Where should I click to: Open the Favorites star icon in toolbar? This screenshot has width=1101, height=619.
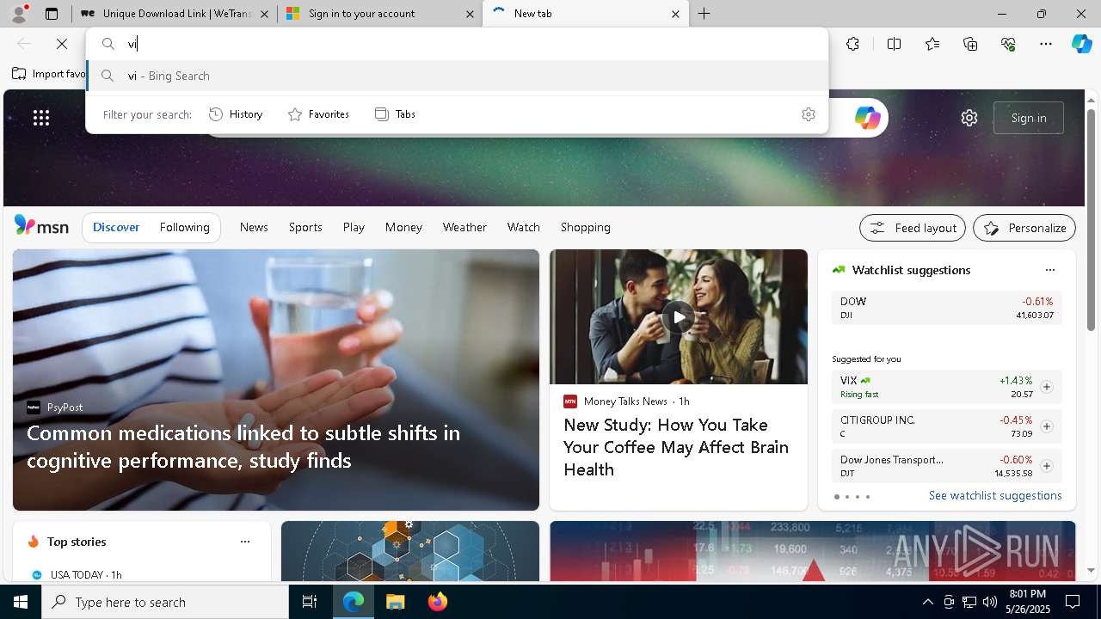point(932,44)
